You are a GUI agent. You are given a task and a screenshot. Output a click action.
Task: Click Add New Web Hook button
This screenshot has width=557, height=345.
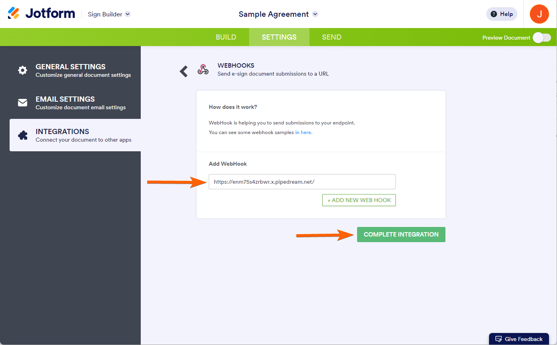pos(359,200)
